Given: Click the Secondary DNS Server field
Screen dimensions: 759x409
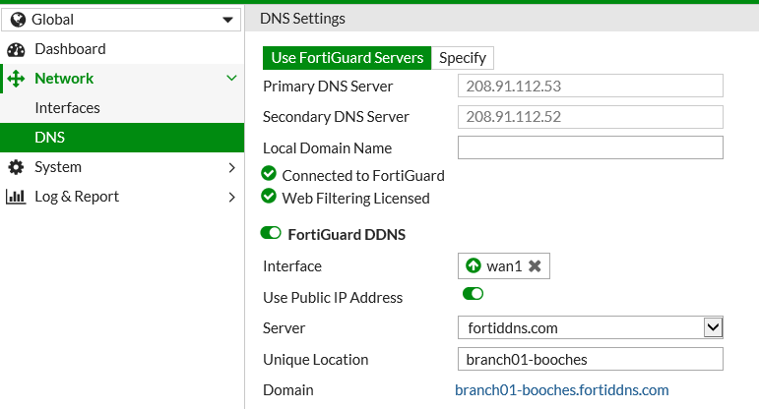Looking at the screenshot, I should pyautogui.click(x=591, y=117).
